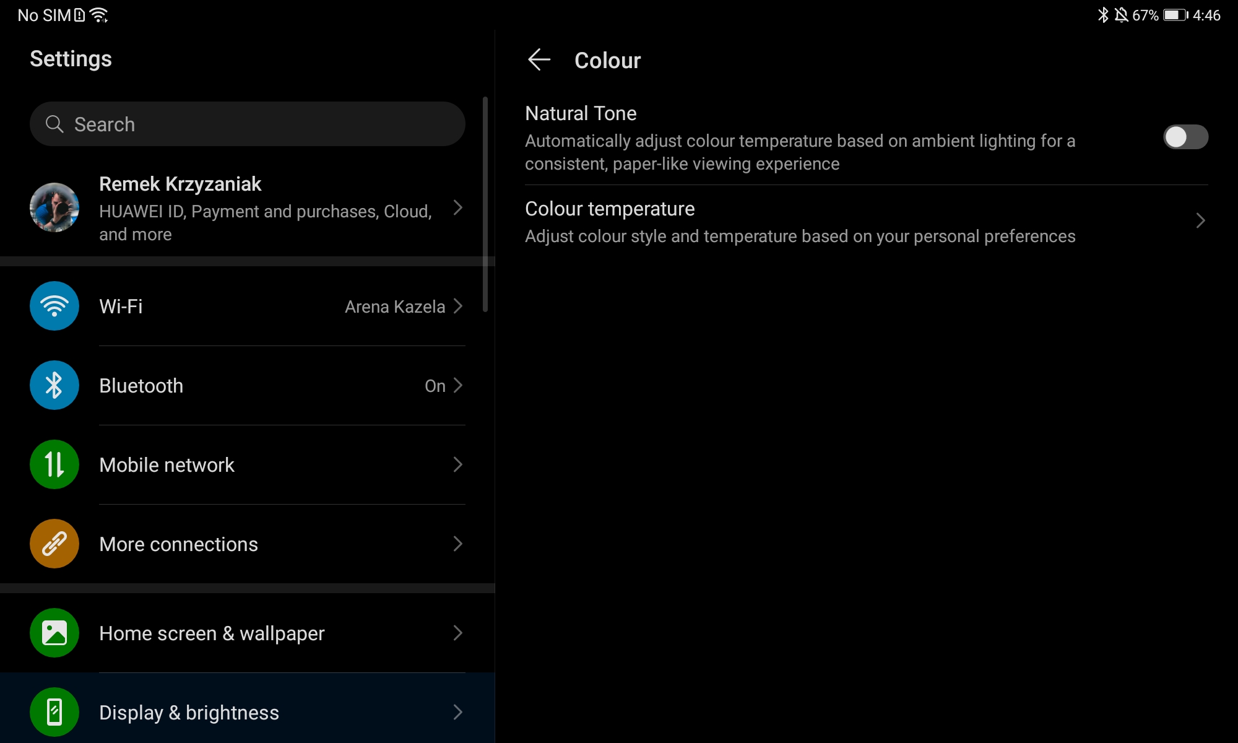Open the Mobile network menu item
This screenshot has height=743, width=1238.
coord(248,465)
